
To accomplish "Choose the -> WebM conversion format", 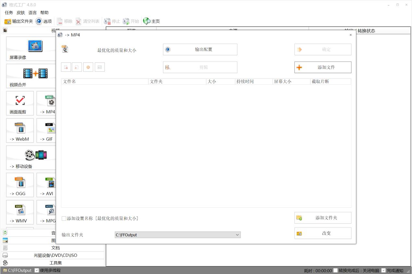I will 20,130.
